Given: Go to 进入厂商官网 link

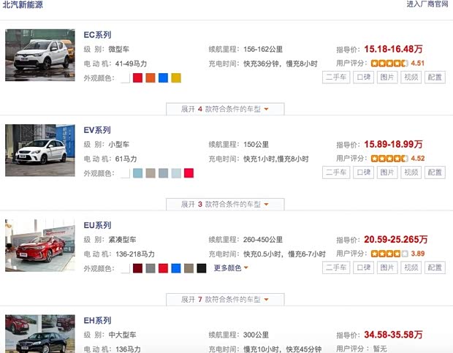Looking at the screenshot, I should [427, 4].
